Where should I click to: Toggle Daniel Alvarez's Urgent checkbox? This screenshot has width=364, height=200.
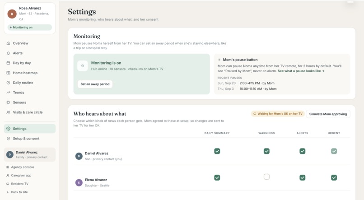coord(334,151)
